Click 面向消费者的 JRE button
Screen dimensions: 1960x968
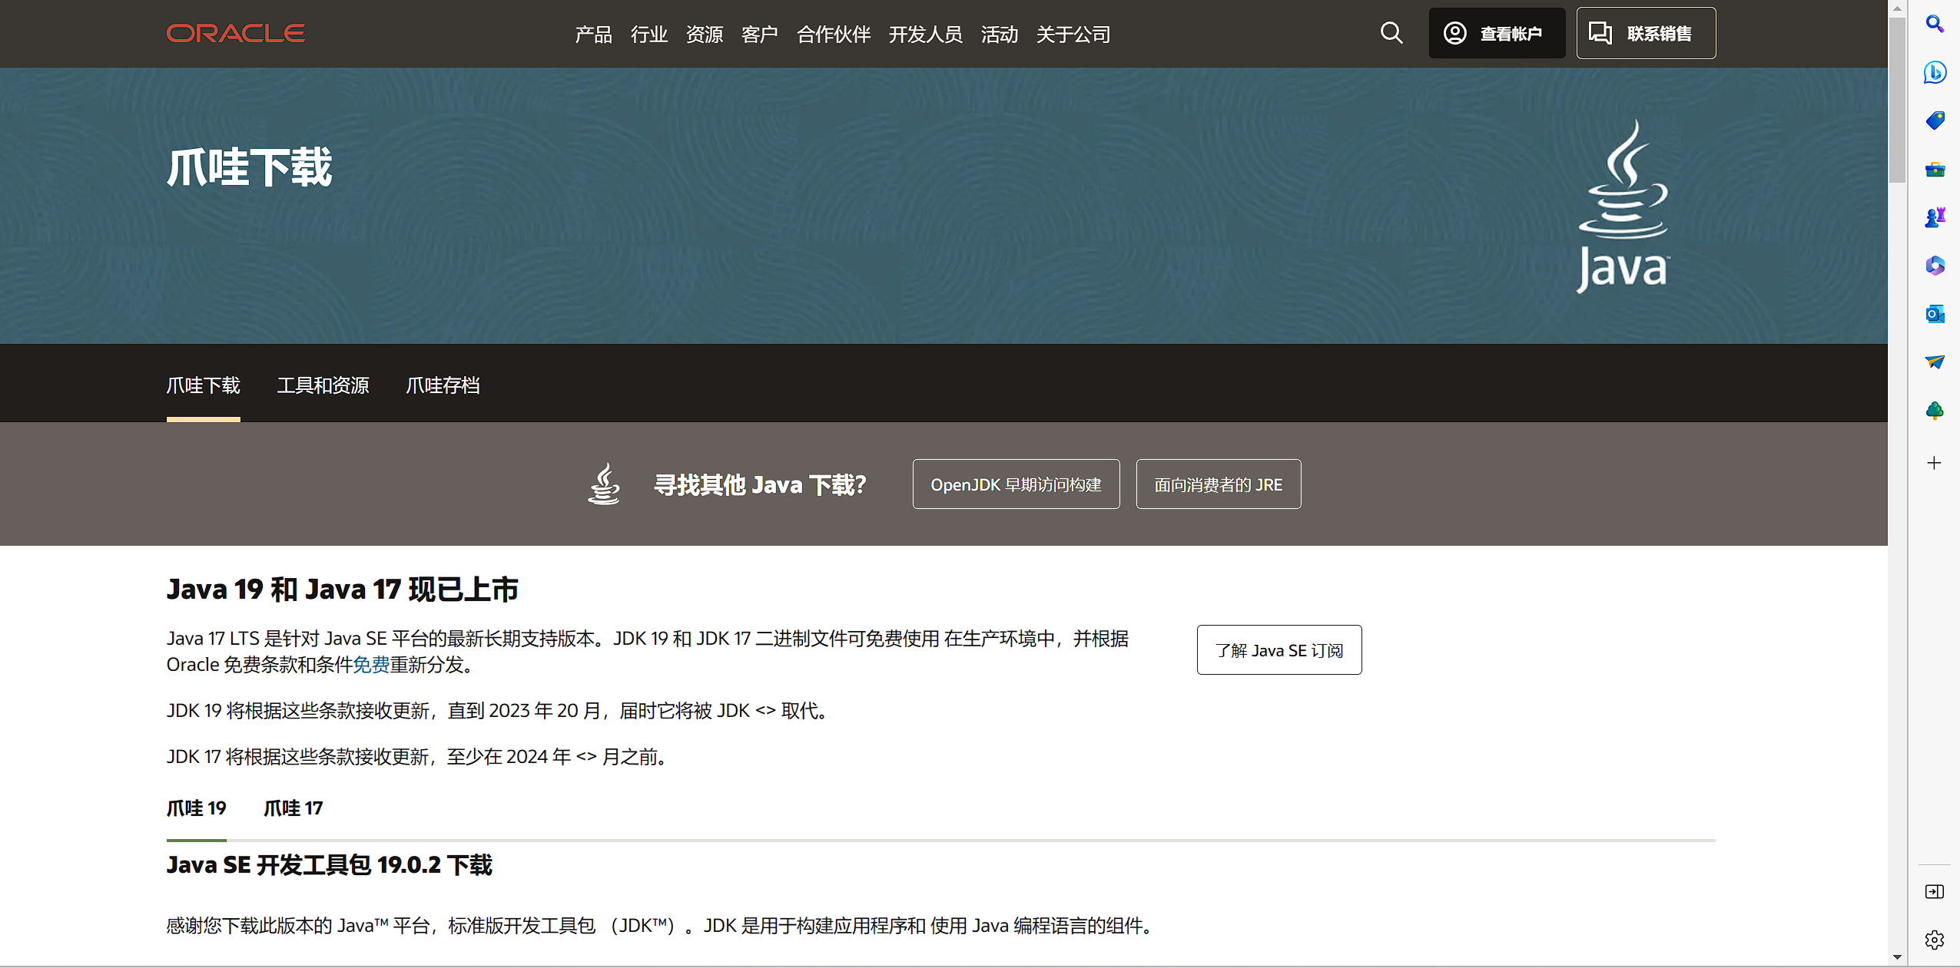pyautogui.click(x=1219, y=484)
